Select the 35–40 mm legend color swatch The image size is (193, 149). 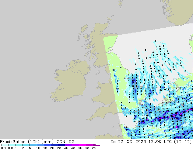pyautogui.click(x=75, y=145)
